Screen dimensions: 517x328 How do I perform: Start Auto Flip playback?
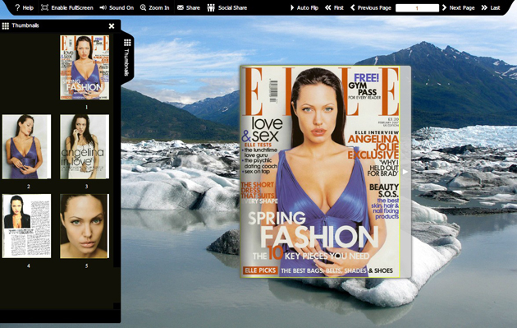tap(304, 7)
